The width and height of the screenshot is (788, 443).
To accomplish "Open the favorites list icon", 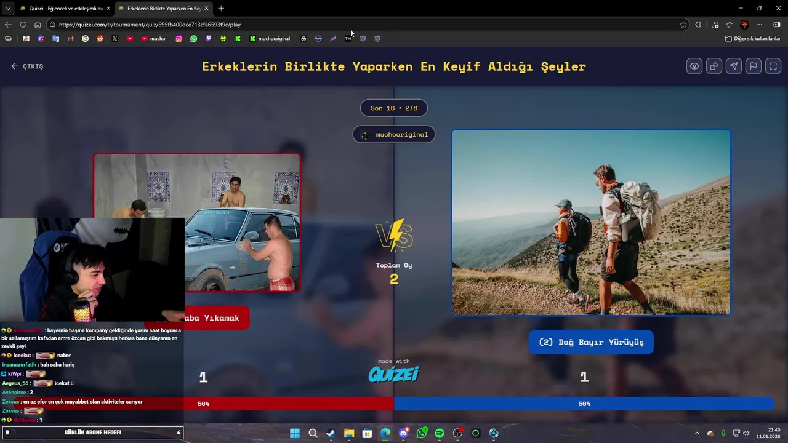I will 730,25.
